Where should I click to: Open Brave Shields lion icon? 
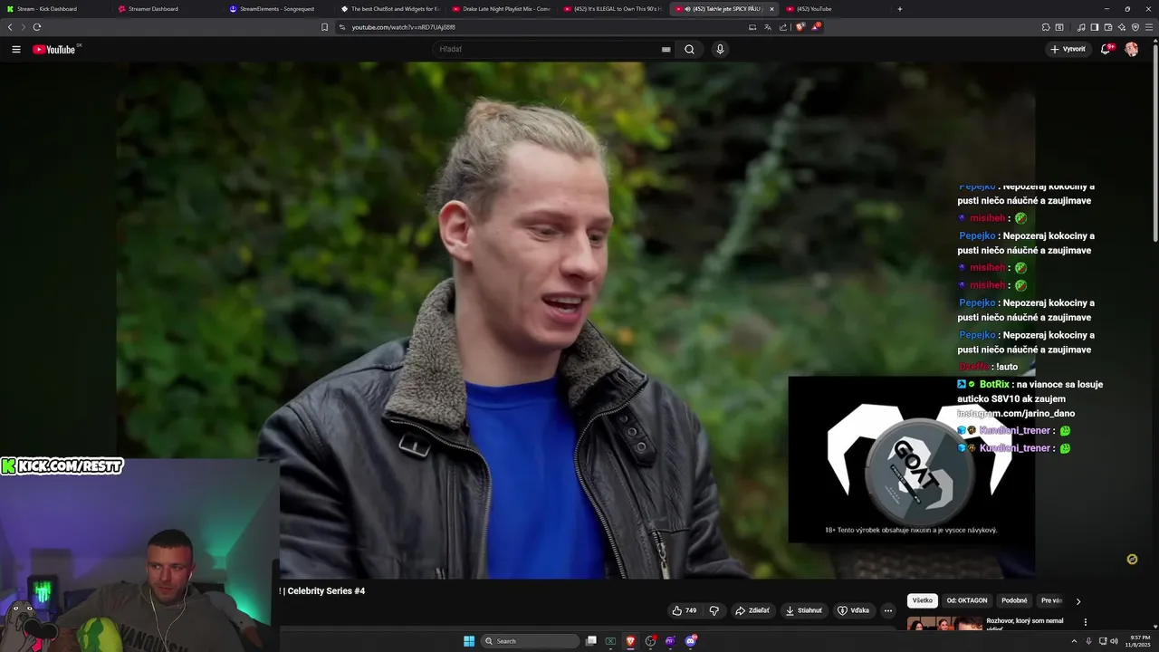pyautogui.click(x=800, y=27)
